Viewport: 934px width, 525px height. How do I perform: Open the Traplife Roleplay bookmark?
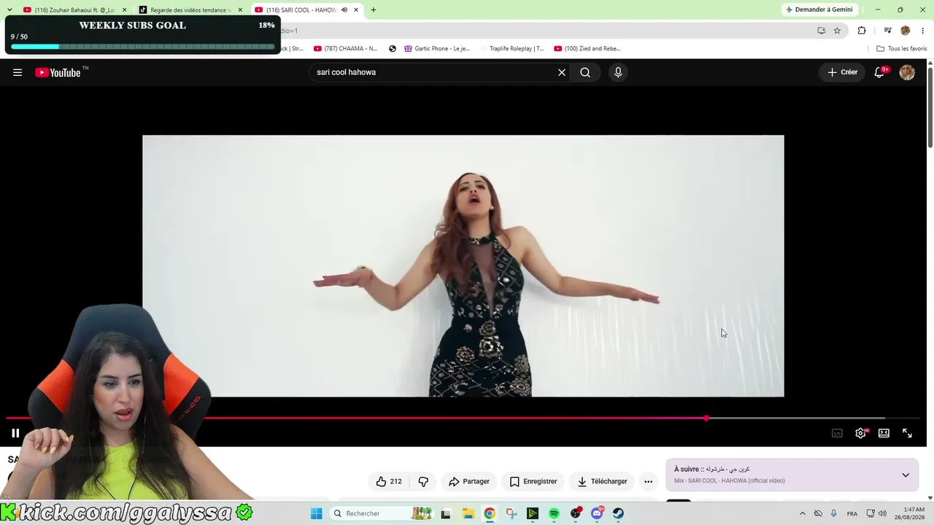click(516, 49)
